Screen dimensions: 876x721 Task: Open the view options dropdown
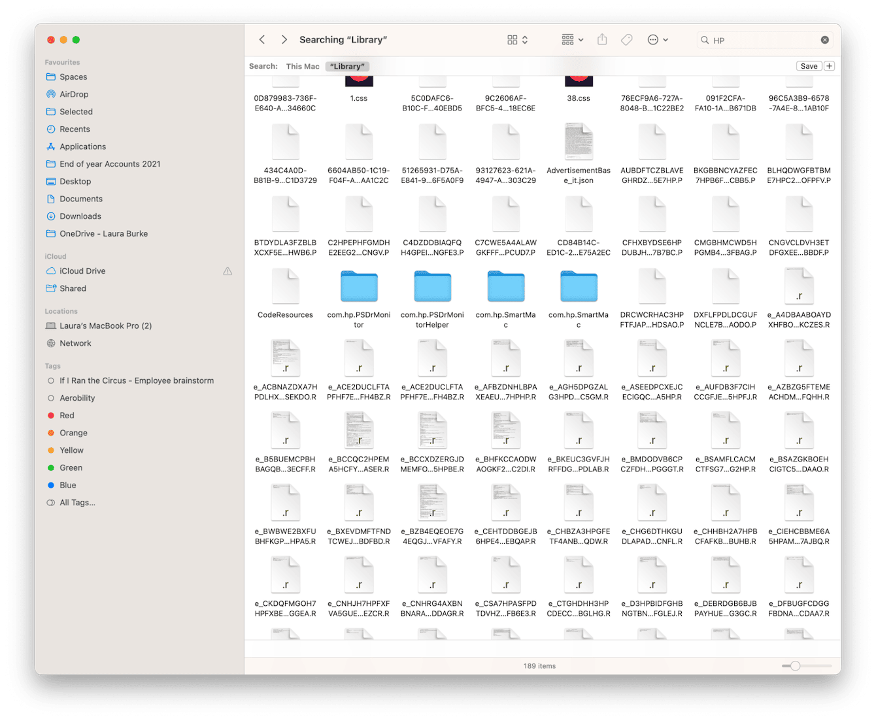pos(516,39)
